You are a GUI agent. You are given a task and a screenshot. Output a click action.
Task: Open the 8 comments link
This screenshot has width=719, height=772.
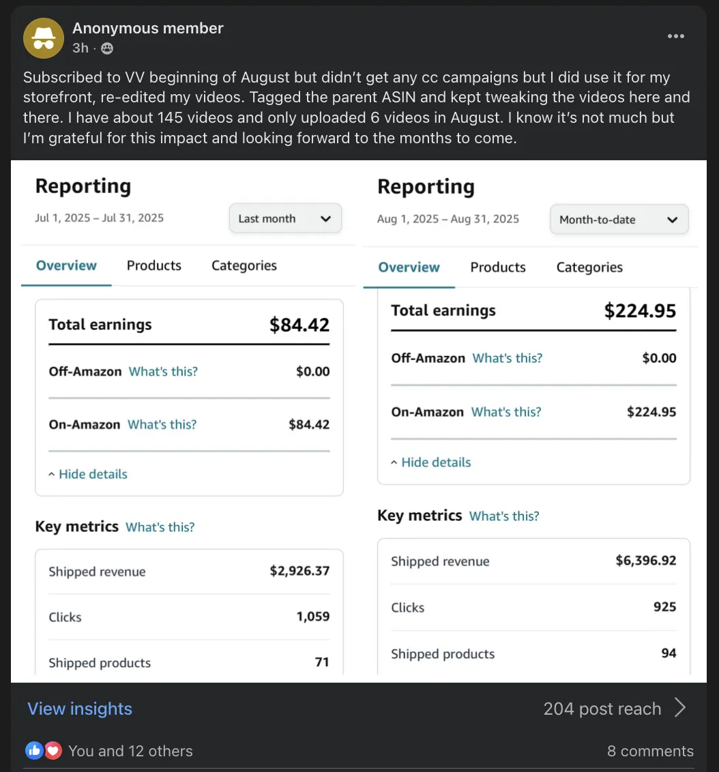(x=650, y=751)
